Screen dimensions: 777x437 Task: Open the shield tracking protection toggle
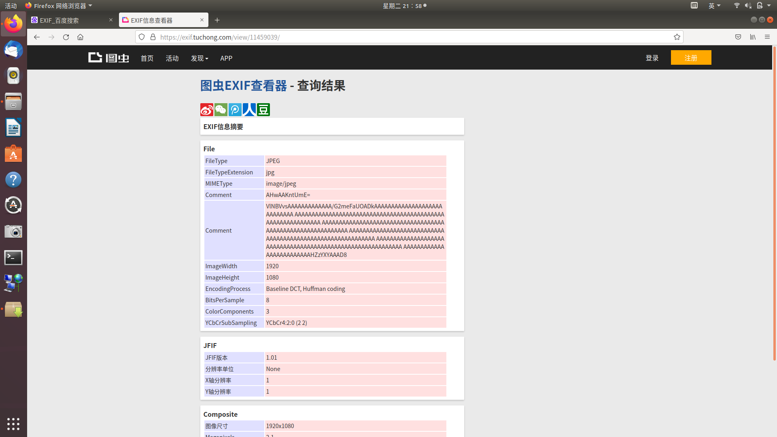141,37
